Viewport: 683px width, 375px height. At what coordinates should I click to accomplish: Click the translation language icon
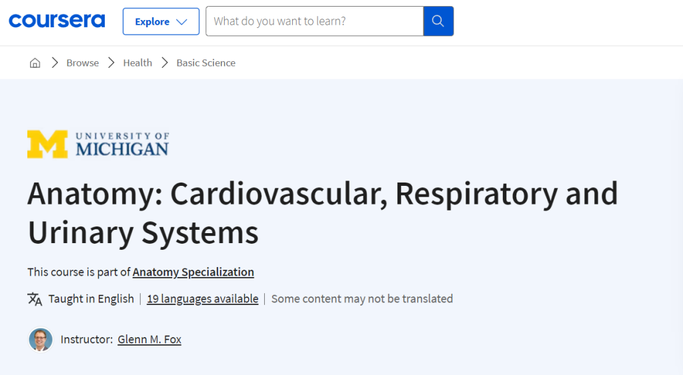(35, 299)
